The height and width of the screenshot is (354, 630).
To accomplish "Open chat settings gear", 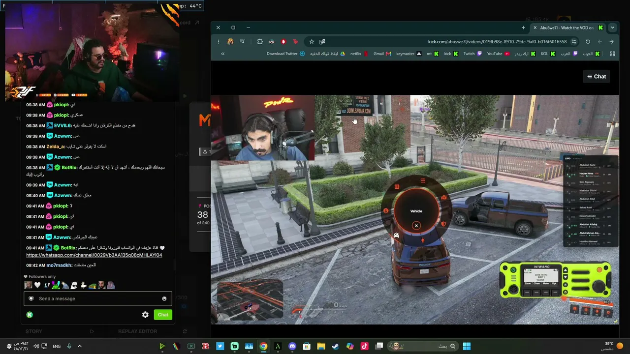I will pos(145,315).
